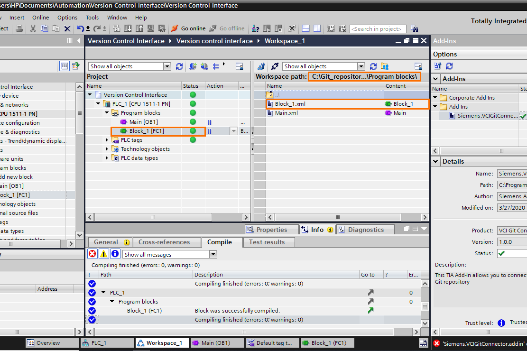The image size is (527, 351).
Task: Expand Technology objects folder
Action: coord(107,149)
